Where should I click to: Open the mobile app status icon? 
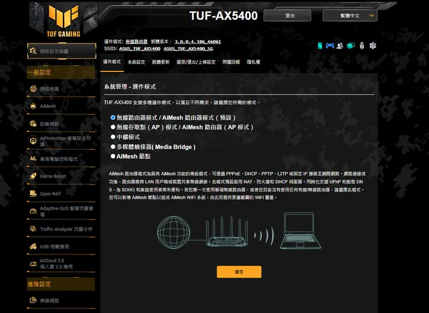click(320, 46)
